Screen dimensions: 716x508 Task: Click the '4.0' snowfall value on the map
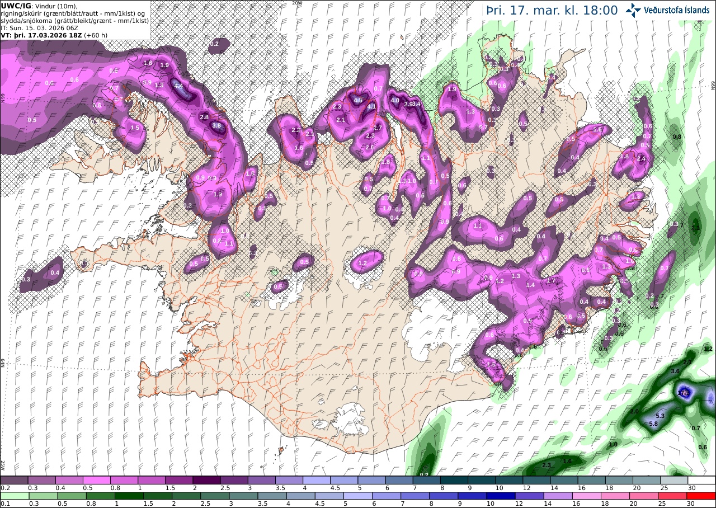395,100
